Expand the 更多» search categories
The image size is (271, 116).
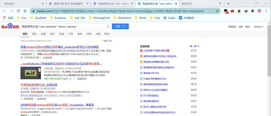107,34
